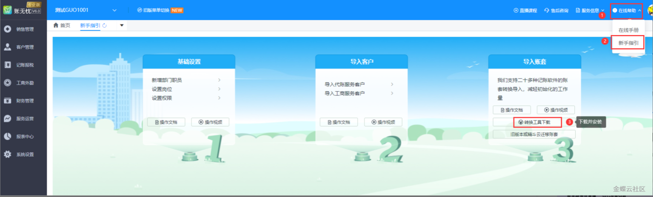Open the 工商外勤 sidebar icon

[x=8, y=83]
